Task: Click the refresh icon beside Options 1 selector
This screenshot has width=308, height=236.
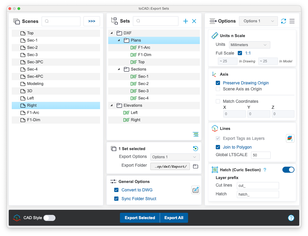Action: click(284, 21)
